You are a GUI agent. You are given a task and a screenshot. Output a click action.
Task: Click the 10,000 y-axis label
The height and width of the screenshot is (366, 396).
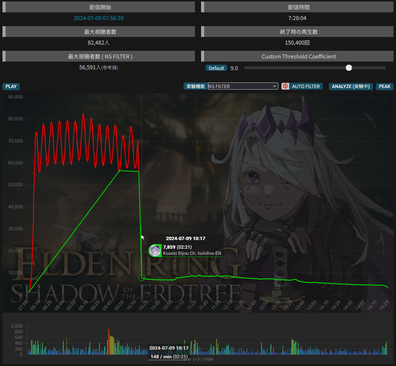click(15, 273)
